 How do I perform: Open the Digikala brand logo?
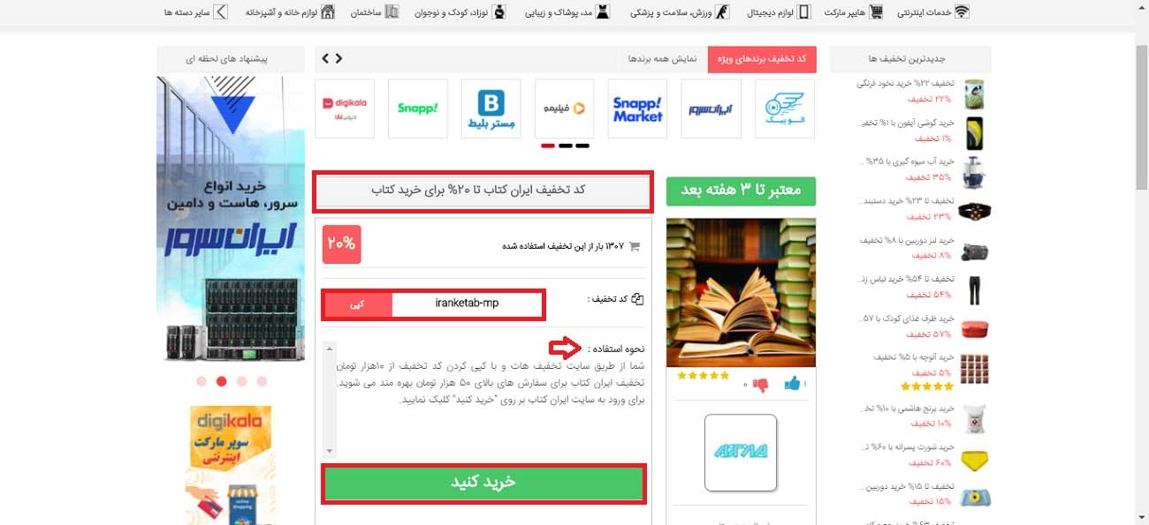345,109
